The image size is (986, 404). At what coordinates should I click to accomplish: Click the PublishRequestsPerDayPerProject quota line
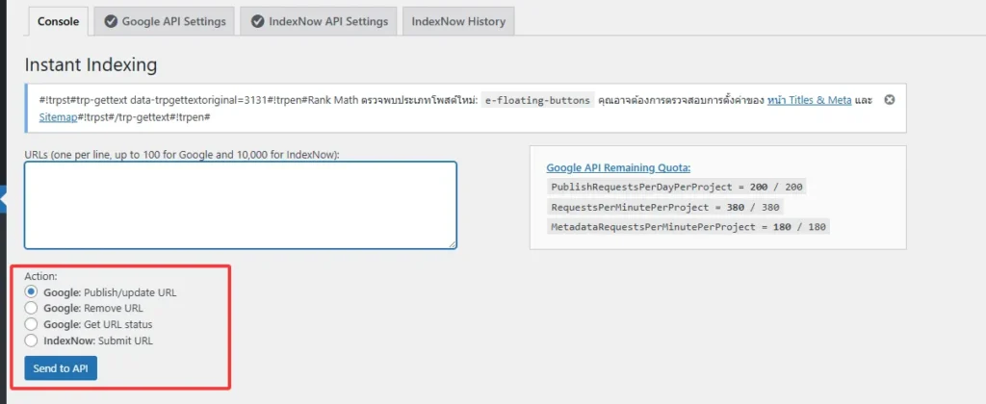[x=676, y=188]
